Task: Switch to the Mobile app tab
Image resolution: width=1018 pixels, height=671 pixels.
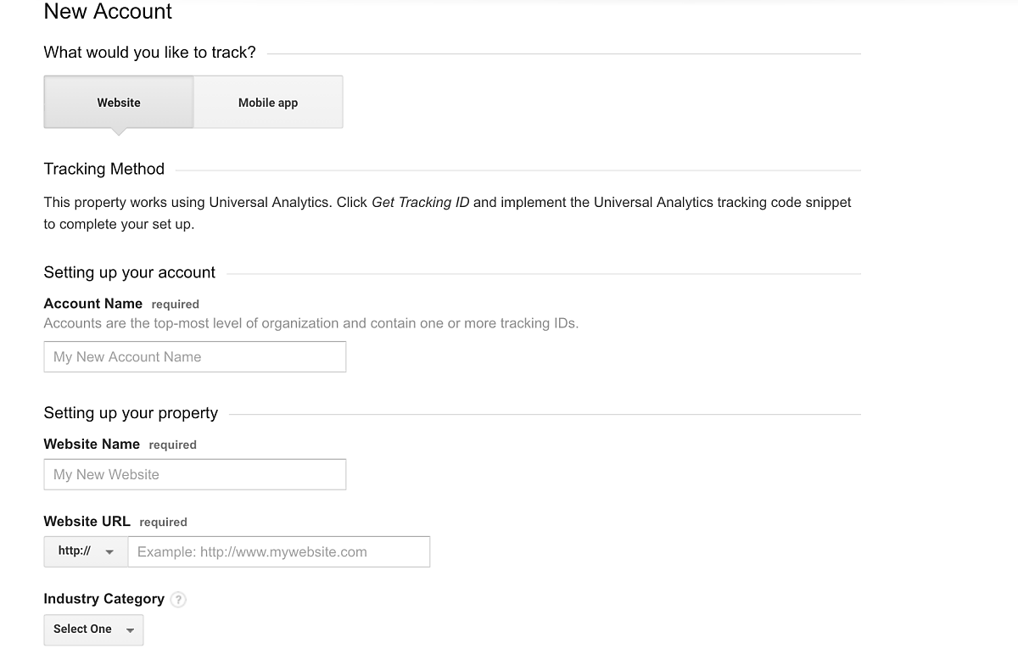Action: 268,102
